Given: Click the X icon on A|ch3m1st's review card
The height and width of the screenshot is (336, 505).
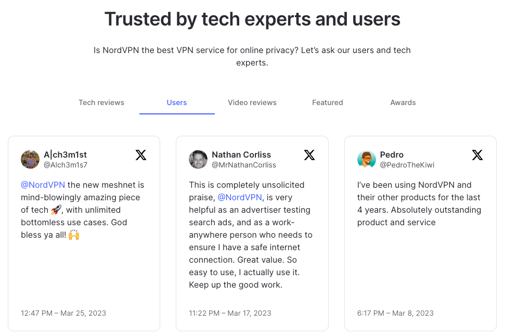Looking at the screenshot, I should tap(140, 154).
